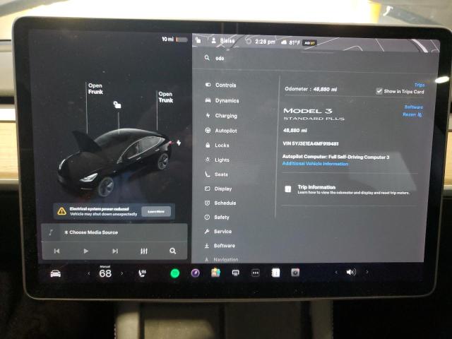Tap the speaker volume icon
The height and width of the screenshot is (339, 452).
351,272
